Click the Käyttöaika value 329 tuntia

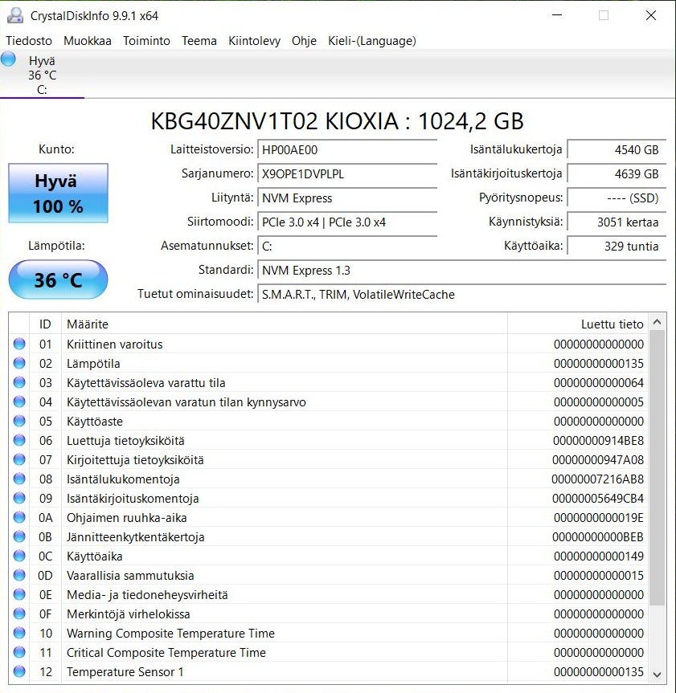(617, 247)
